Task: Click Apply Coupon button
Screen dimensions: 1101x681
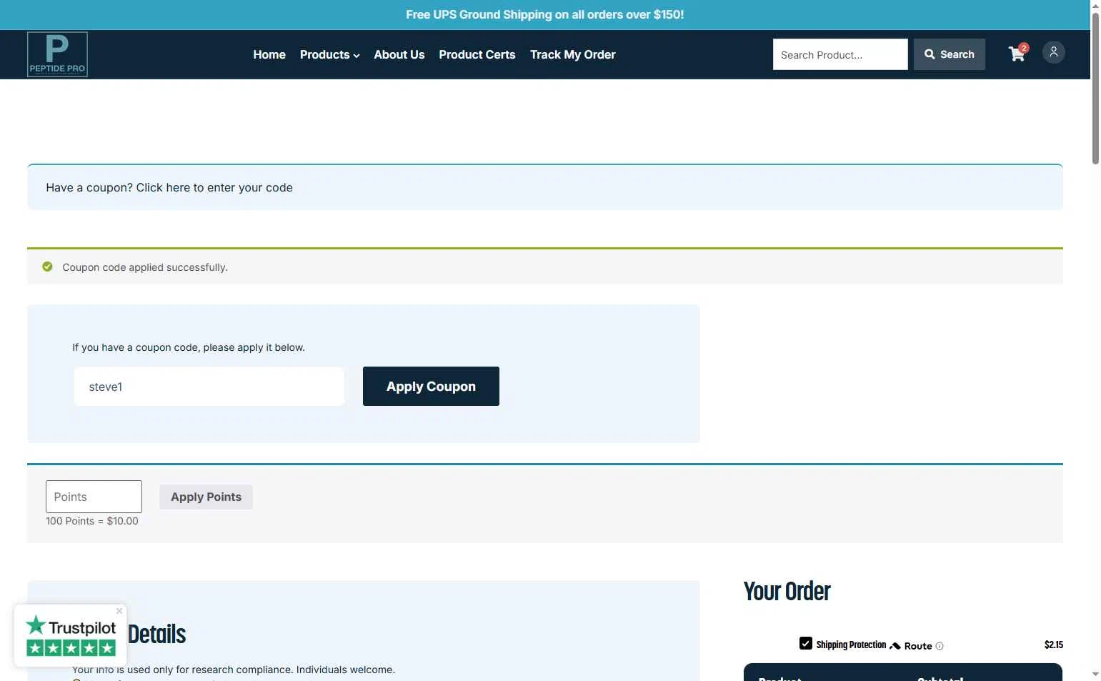Action: [x=431, y=386]
